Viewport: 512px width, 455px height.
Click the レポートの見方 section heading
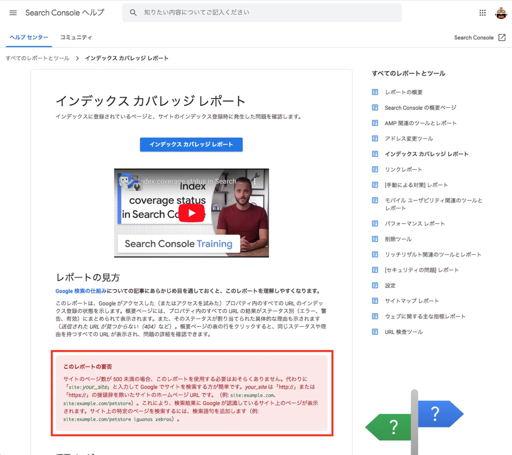88,277
